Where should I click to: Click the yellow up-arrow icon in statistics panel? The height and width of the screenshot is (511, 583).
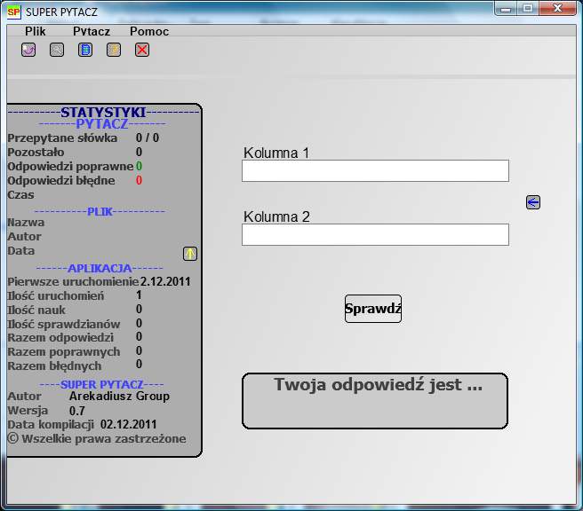[190, 254]
